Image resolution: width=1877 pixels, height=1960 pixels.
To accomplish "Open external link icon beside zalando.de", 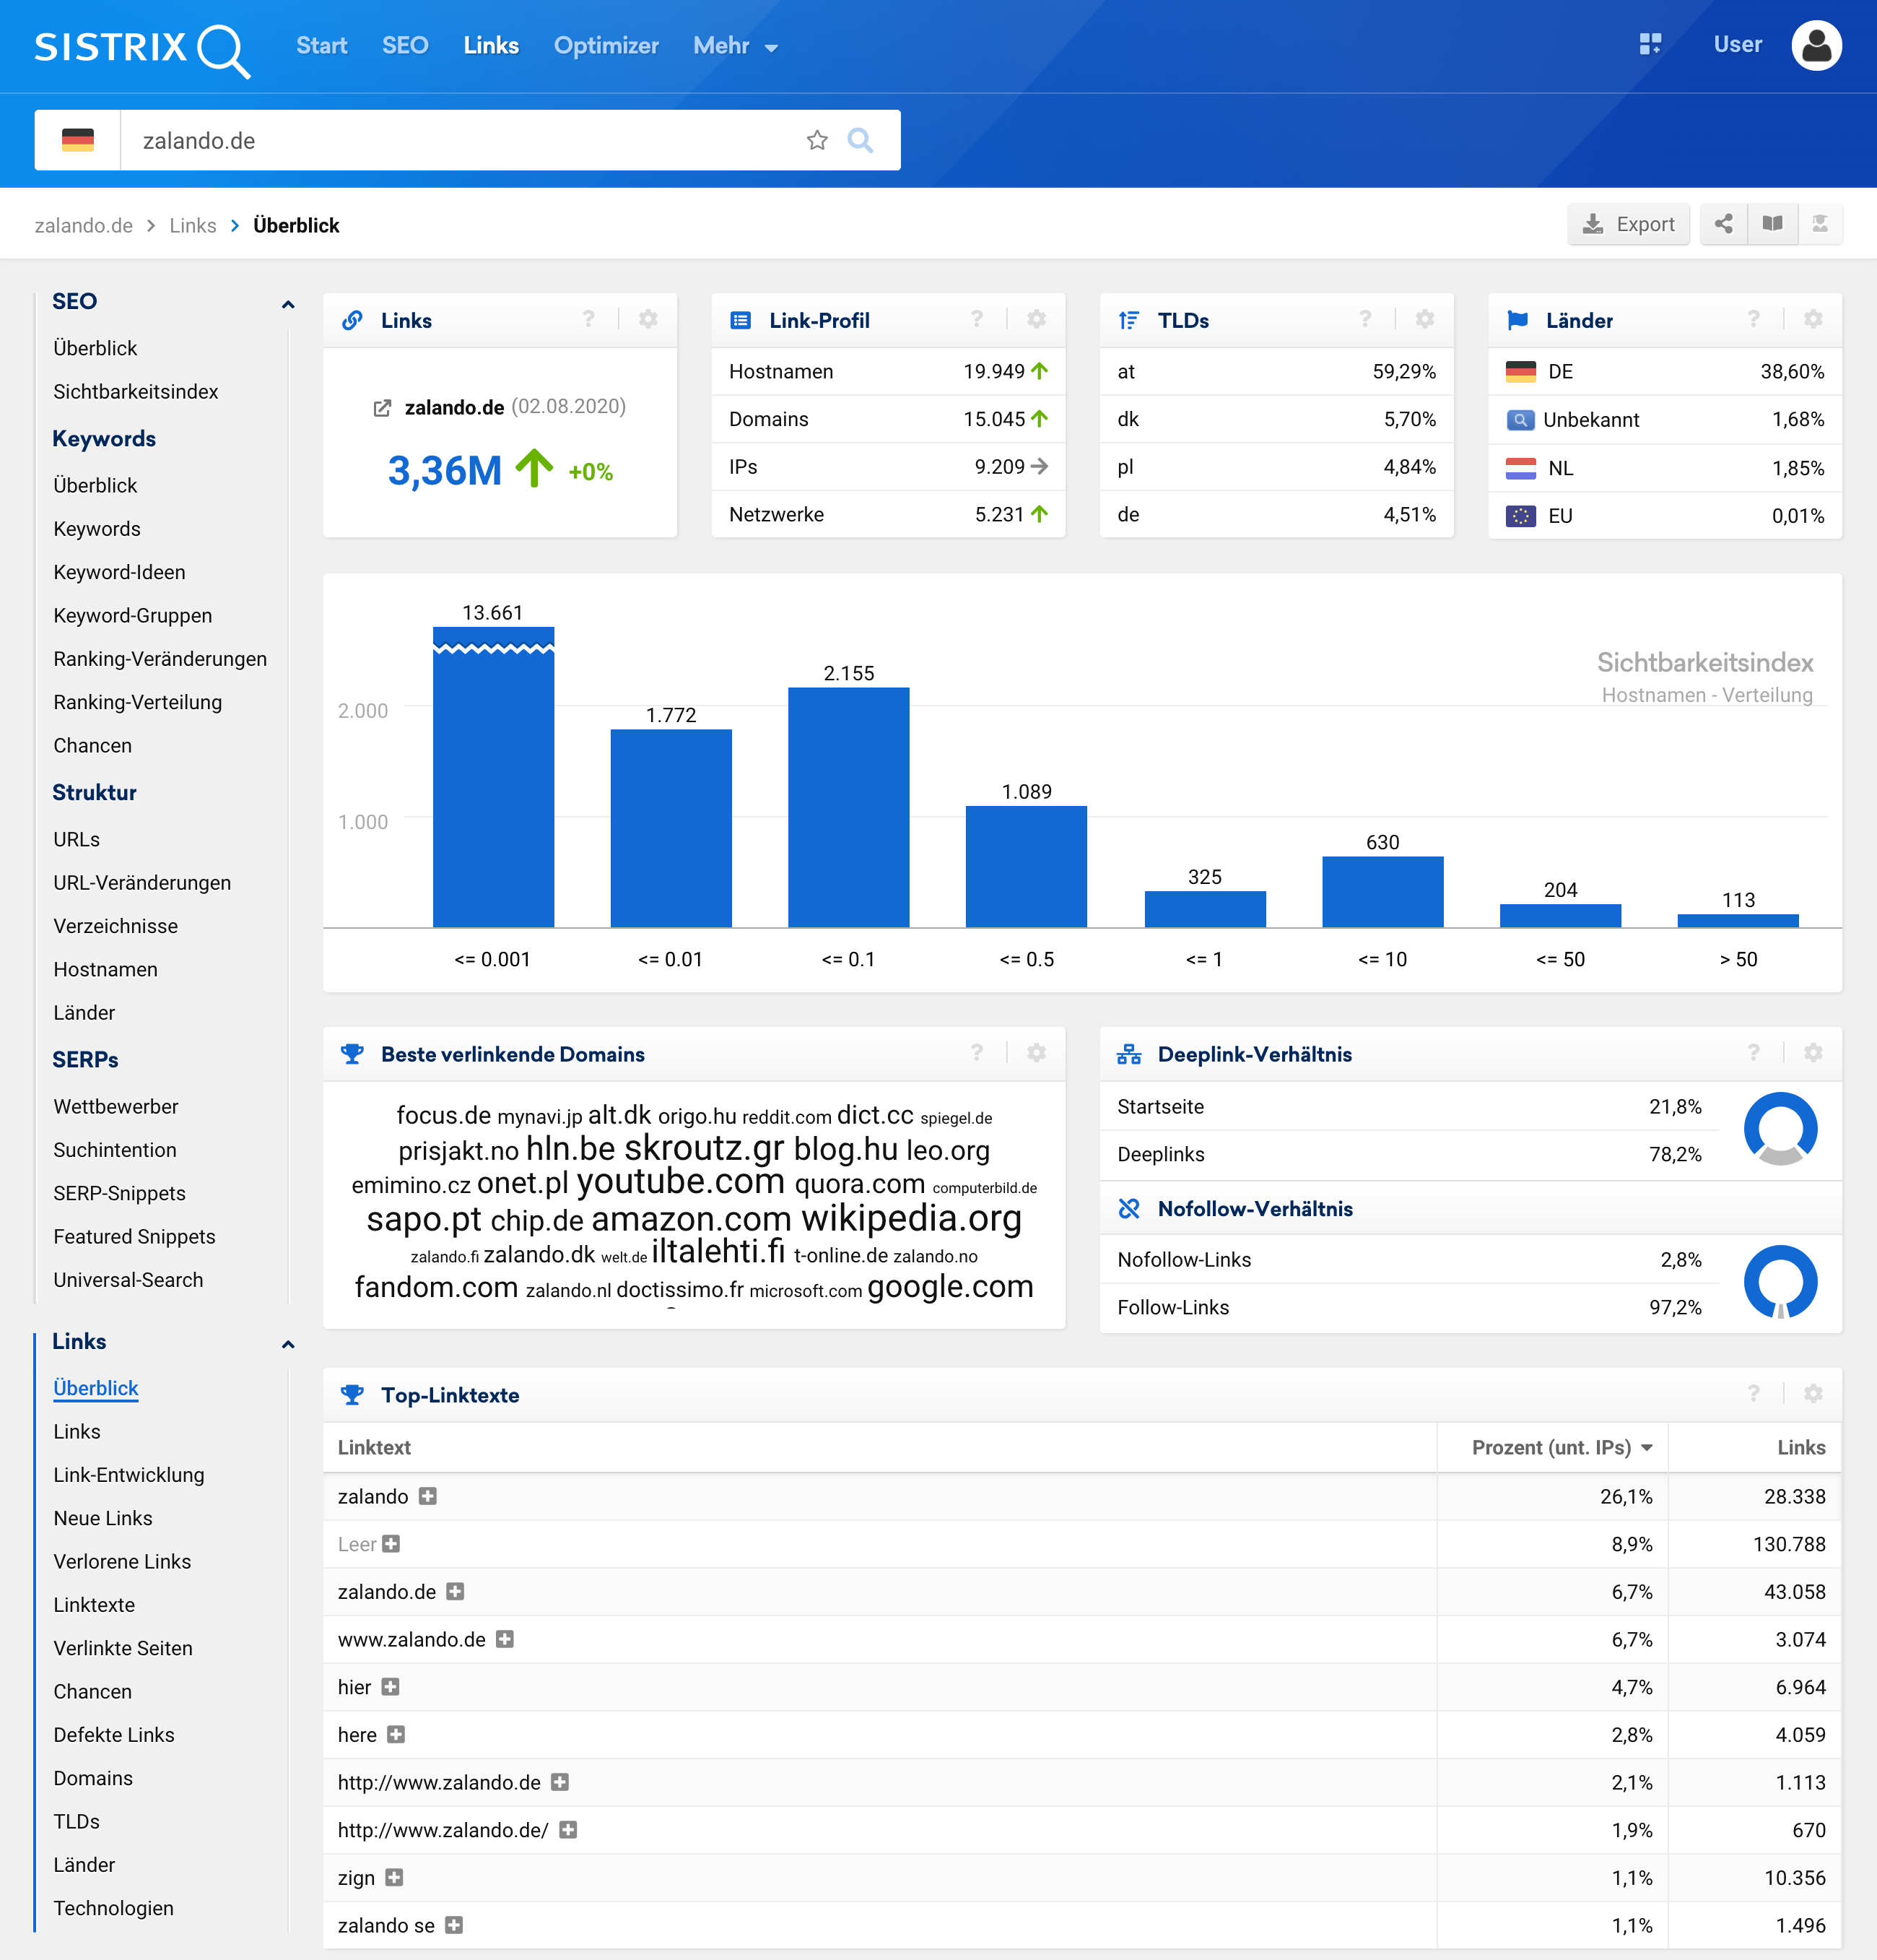I will pyautogui.click(x=382, y=408).
